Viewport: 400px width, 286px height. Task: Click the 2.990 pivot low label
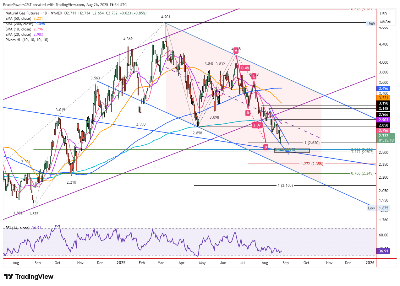click(x=141, y=124)
